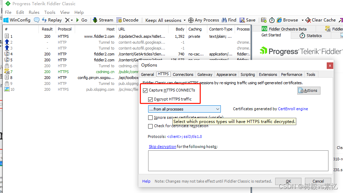Open Find sessions binoculars

click(x=229, y=20)
